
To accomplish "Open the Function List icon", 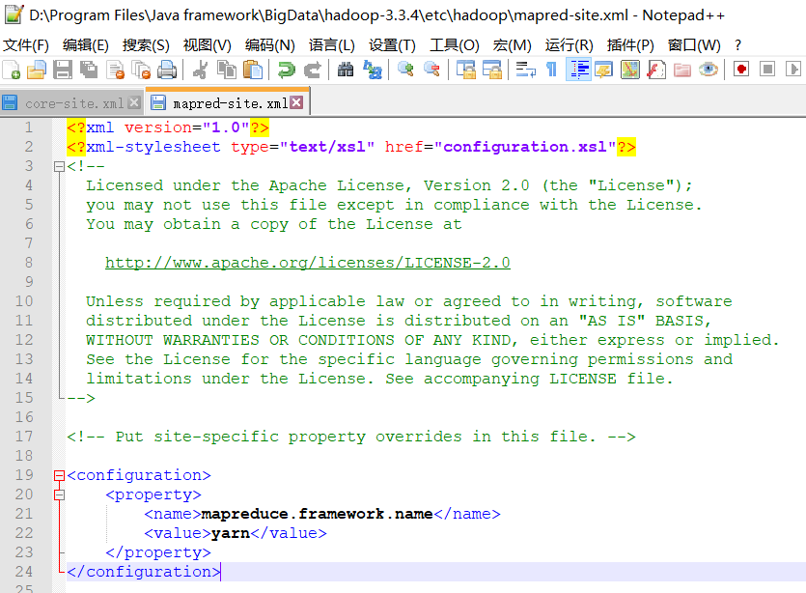I will pos(656,70).
